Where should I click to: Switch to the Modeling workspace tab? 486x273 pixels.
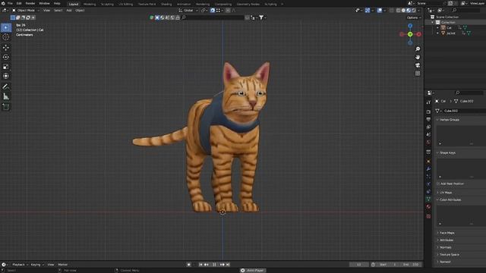[x=90, y=4]
